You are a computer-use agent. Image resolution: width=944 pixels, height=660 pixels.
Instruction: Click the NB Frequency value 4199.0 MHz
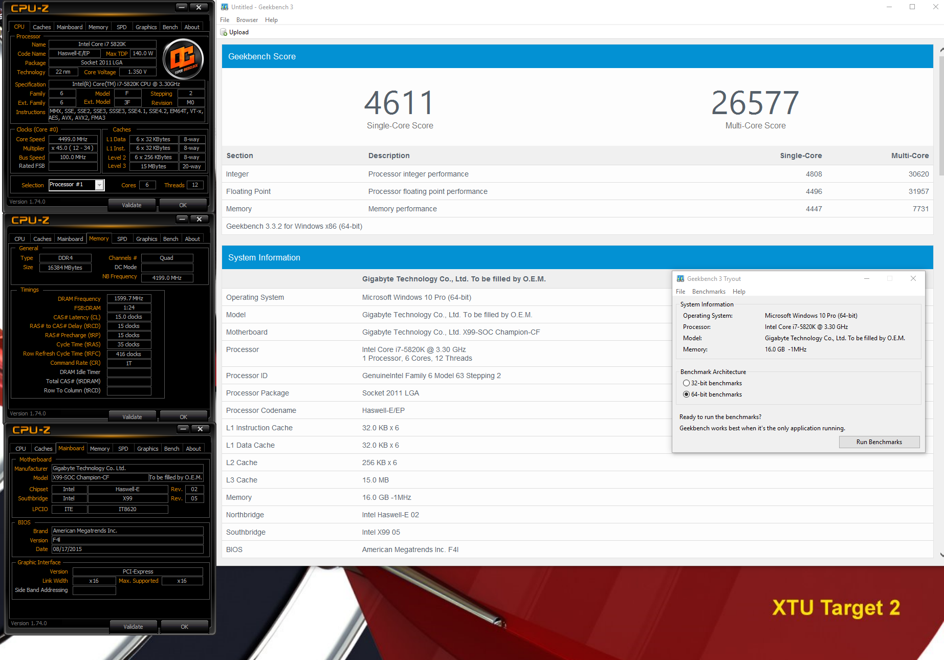[167, 278]
